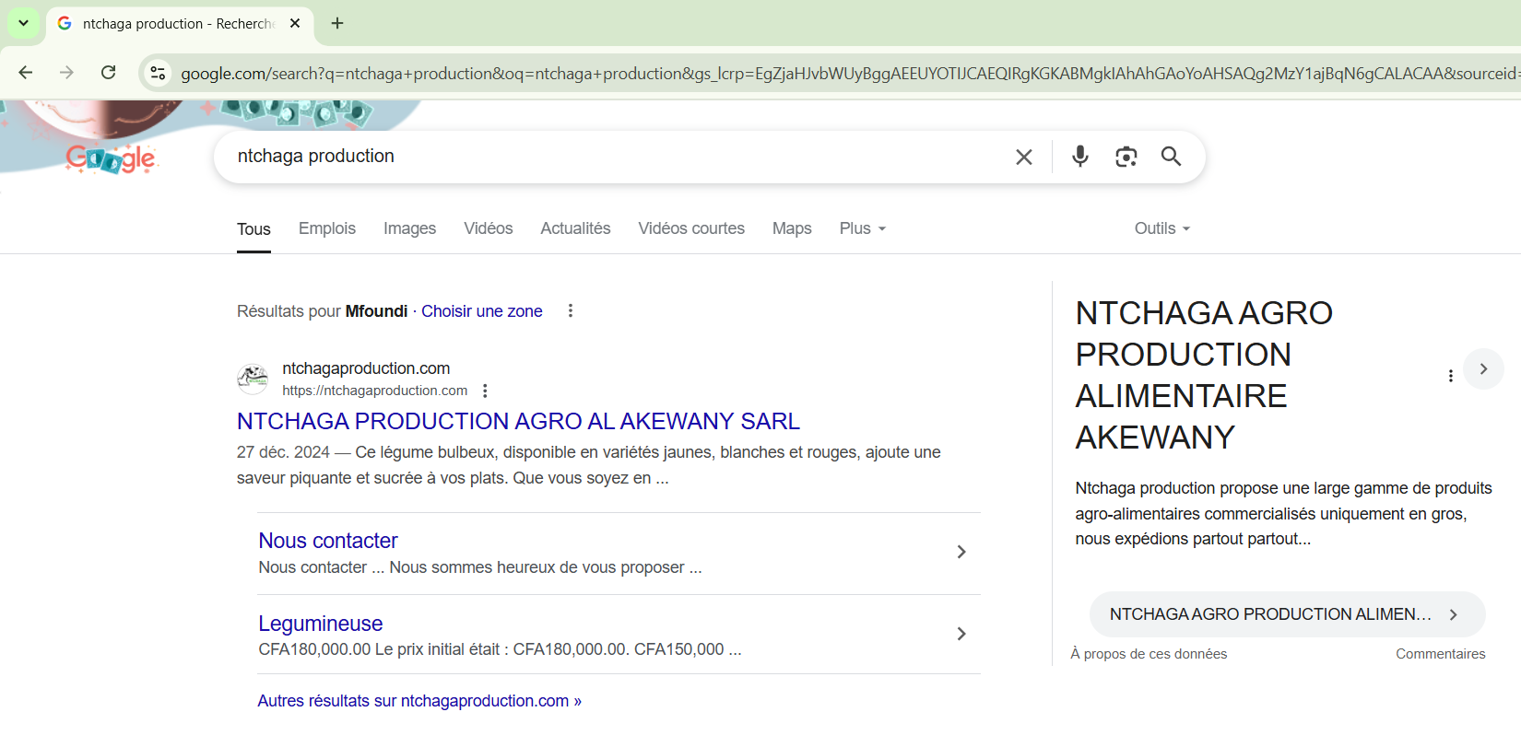Expand Nous contacter chevron arrow
Screen dimensions: 1521x747
click(x=961, y=552)
